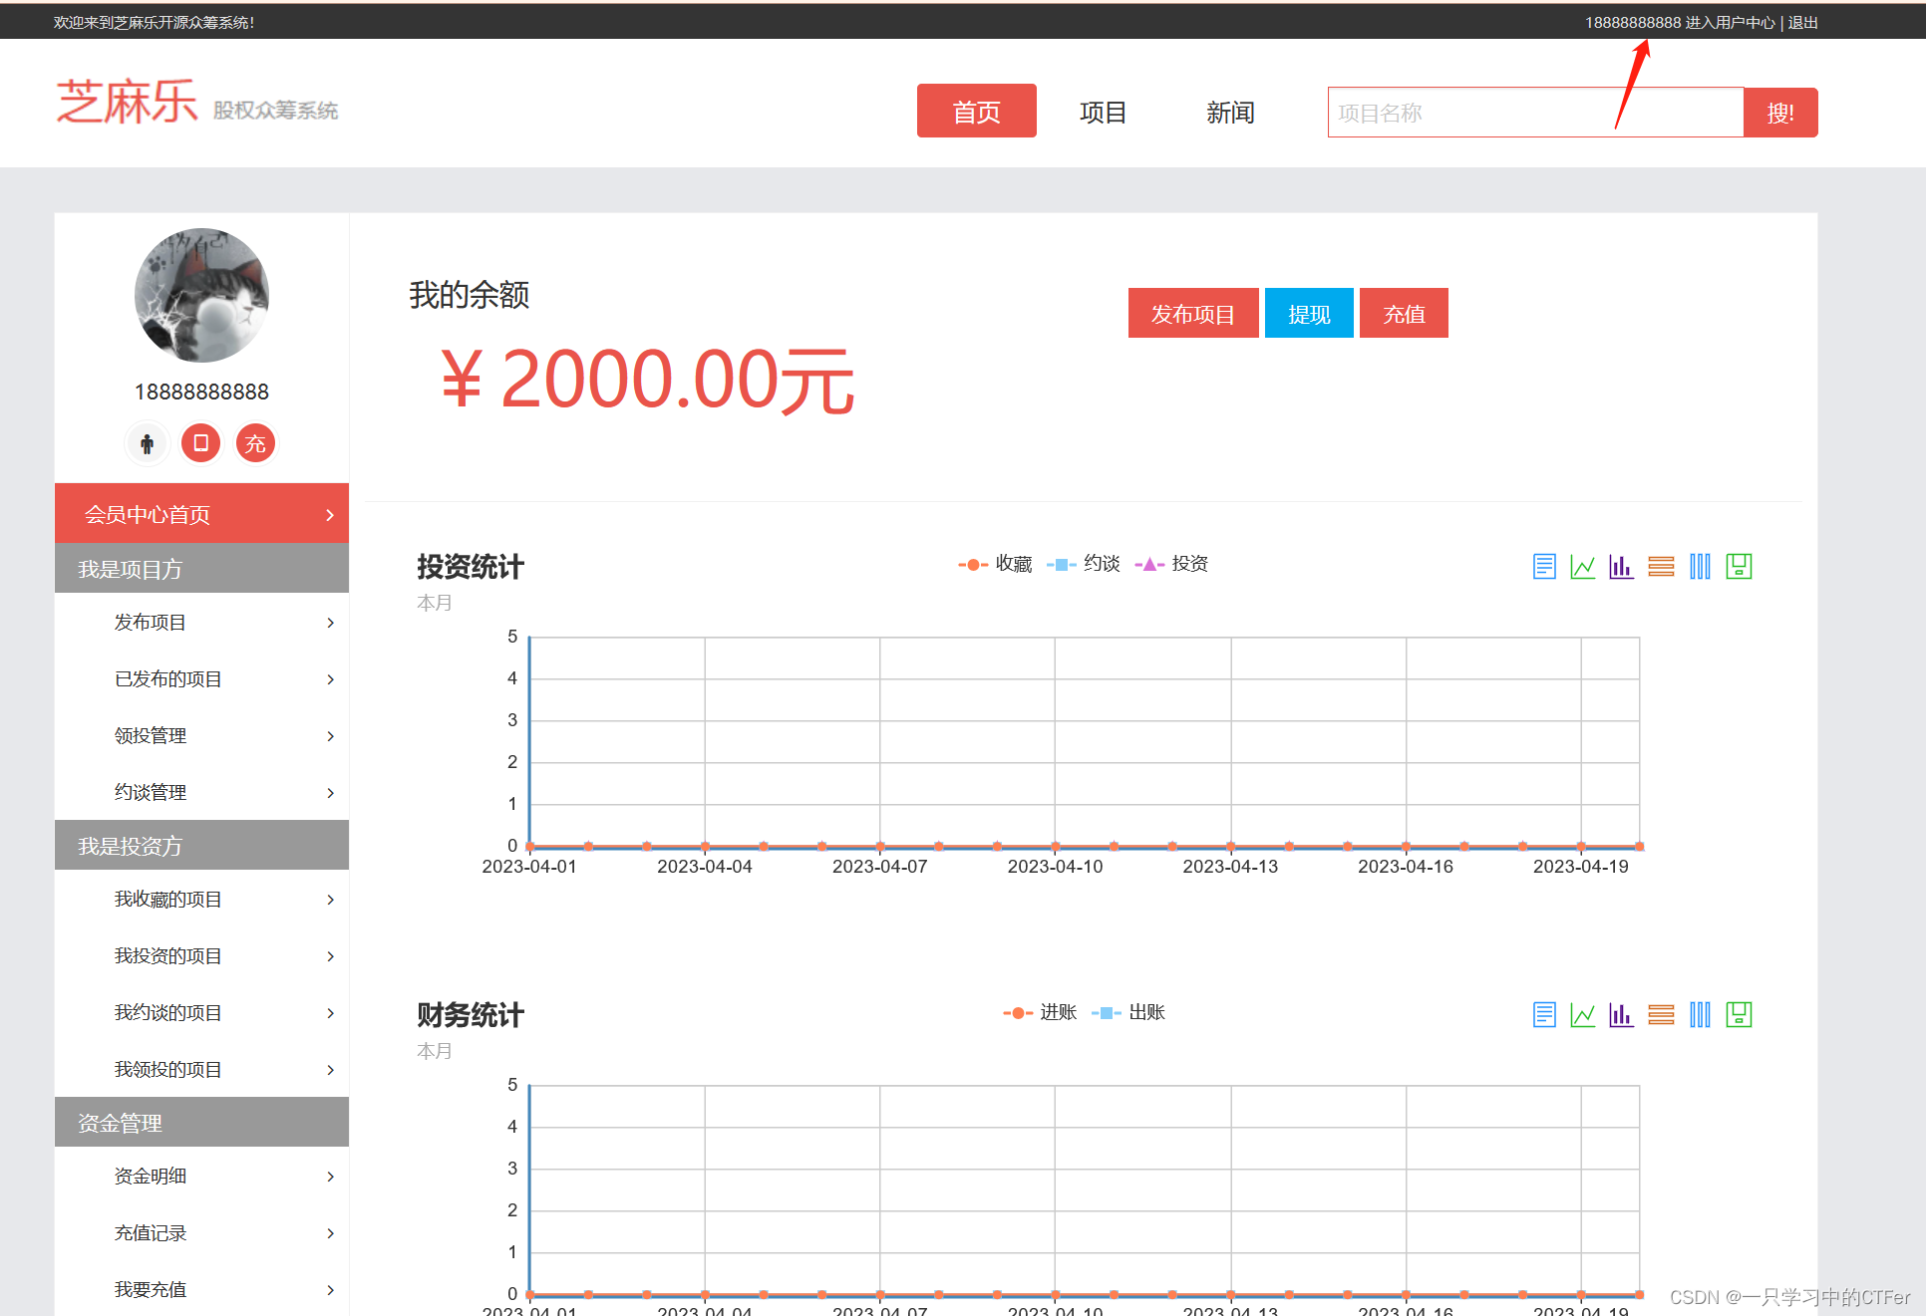Click the person icon under avatar
Image resolution: width=1926 pixels, height=1316 pixels.
tap(148, 443)
